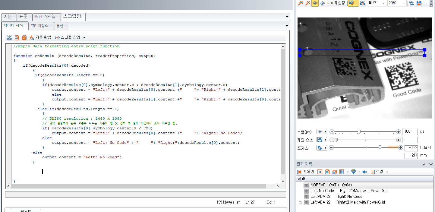435x212 pixels.
Task: Click the focus auto-tune button
Action: point(322,148)
